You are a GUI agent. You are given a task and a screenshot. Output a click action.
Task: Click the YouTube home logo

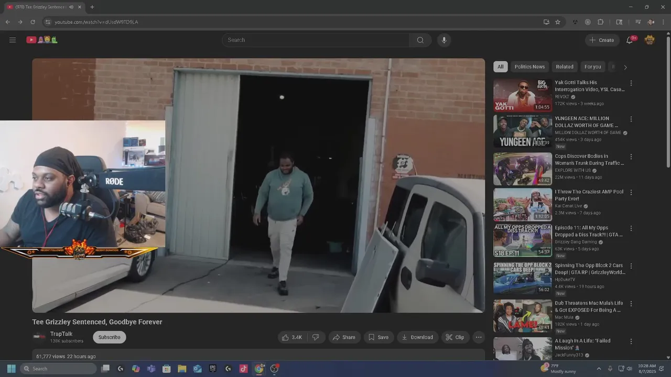click(x=42, y=40)
